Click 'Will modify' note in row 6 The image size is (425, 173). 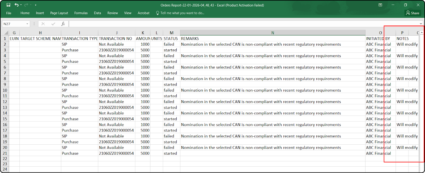(x=407, y=67)
